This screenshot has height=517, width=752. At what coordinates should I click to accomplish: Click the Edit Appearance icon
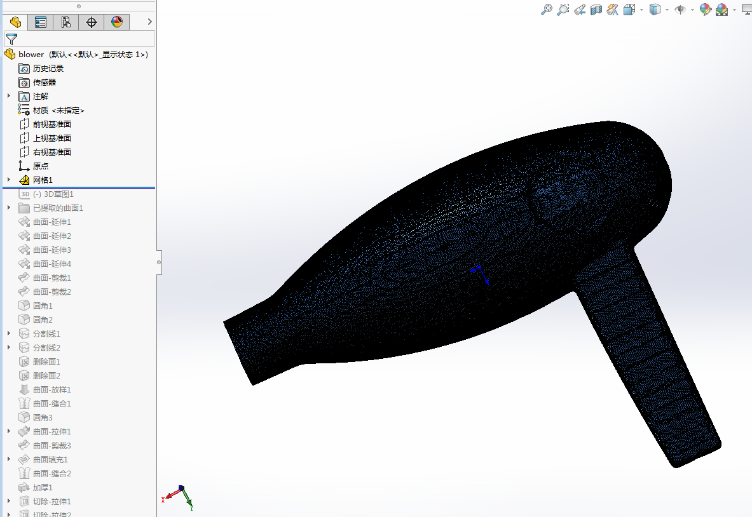[706, 9]
